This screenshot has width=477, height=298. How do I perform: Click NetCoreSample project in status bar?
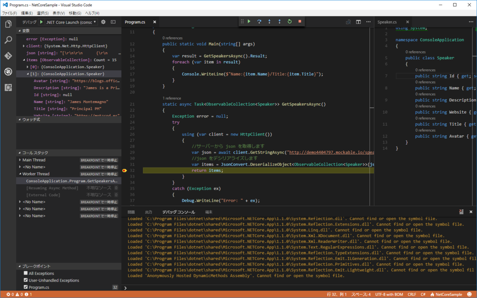(446, 294)
